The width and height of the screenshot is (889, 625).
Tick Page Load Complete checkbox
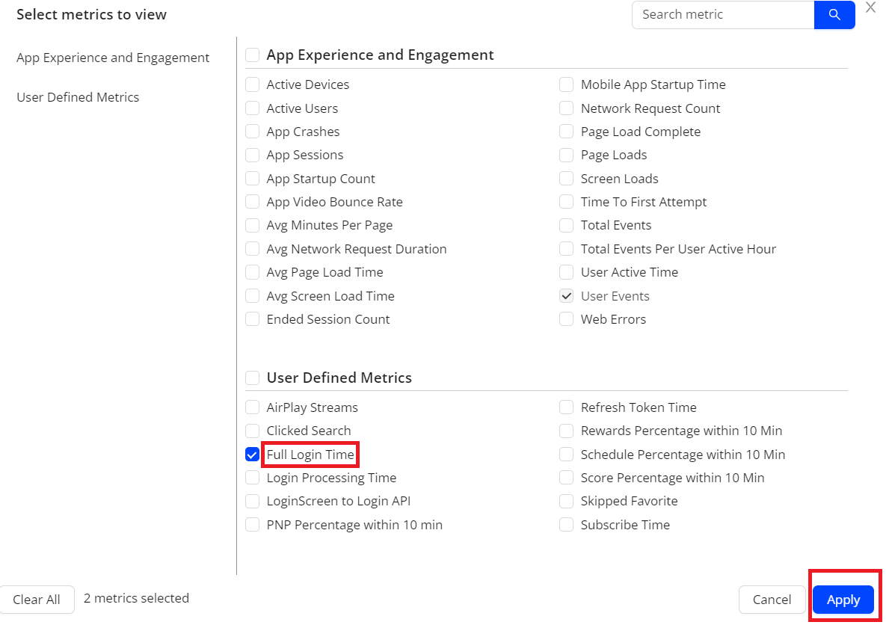567,132
